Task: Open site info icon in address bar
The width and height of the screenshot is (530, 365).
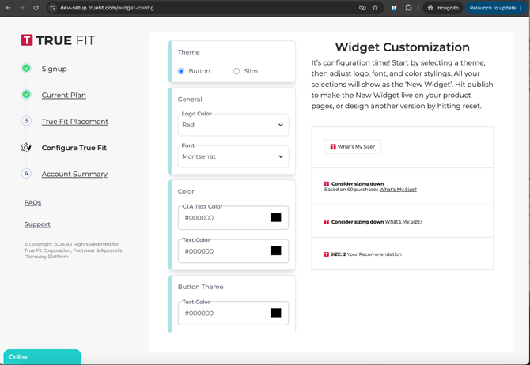Action: pyautogui.click(x=52, y=8)
